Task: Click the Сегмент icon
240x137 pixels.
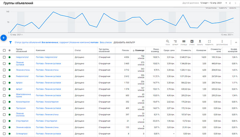Action: pos(175,42)
